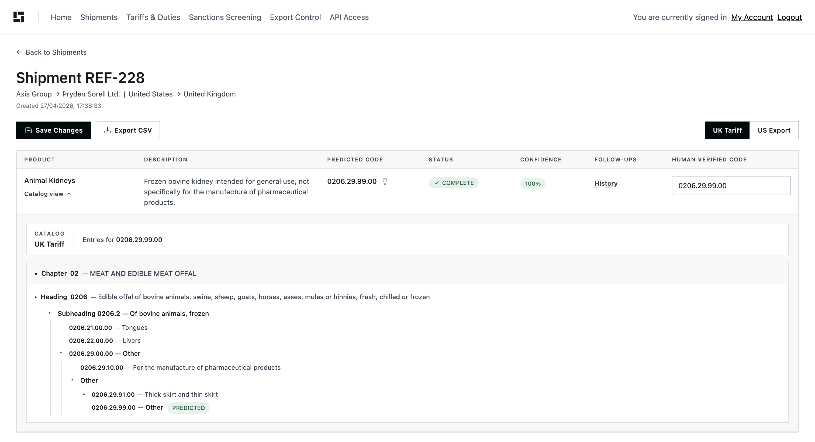Open Sanctions Screening page

click(225, 17)
